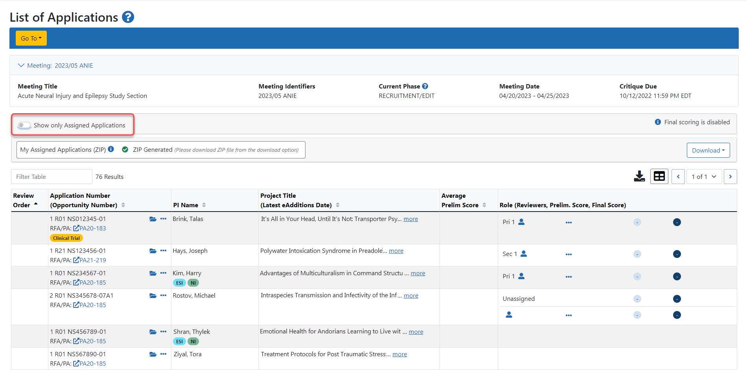Go to next page arrow
This screenshot has width=747, height=370.
click(730, 177)
